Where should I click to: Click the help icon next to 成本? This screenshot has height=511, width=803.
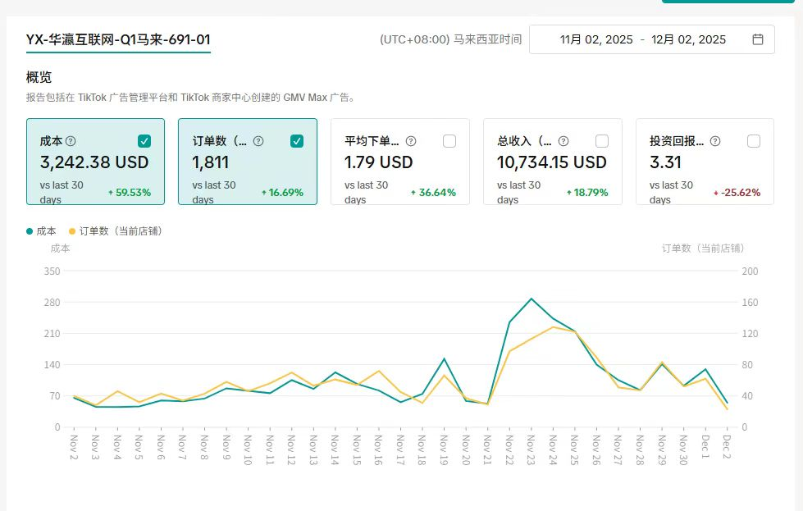71,141
